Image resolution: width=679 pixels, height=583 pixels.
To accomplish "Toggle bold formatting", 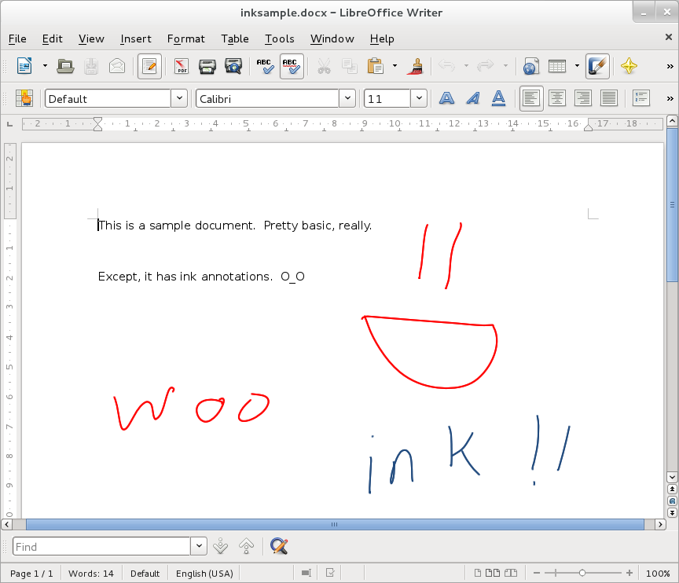I will point(446,97).
